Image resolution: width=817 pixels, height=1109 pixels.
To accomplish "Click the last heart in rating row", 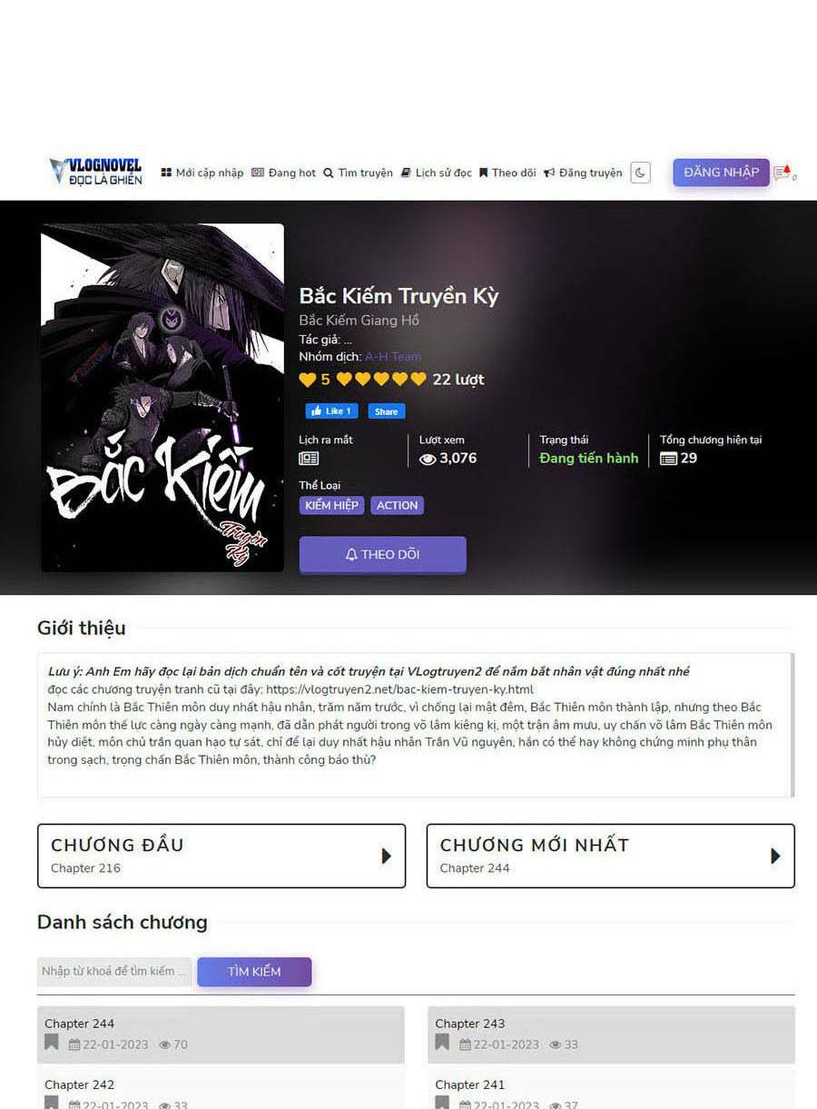I will (418, 380).
